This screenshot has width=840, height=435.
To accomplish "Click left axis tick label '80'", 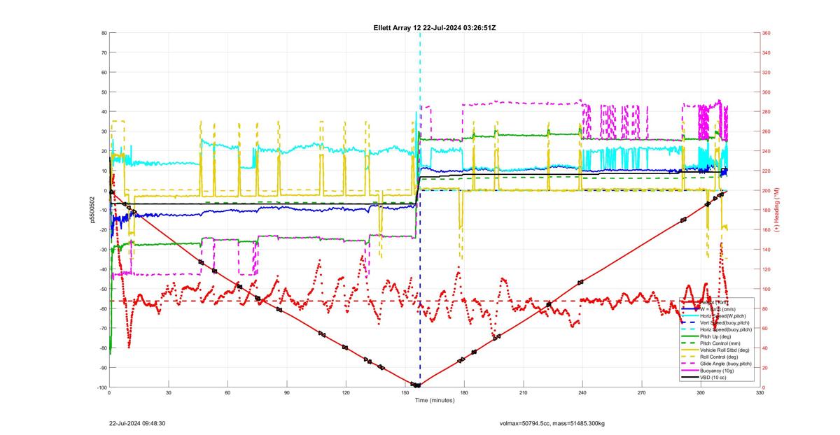I will pos(104,33).
